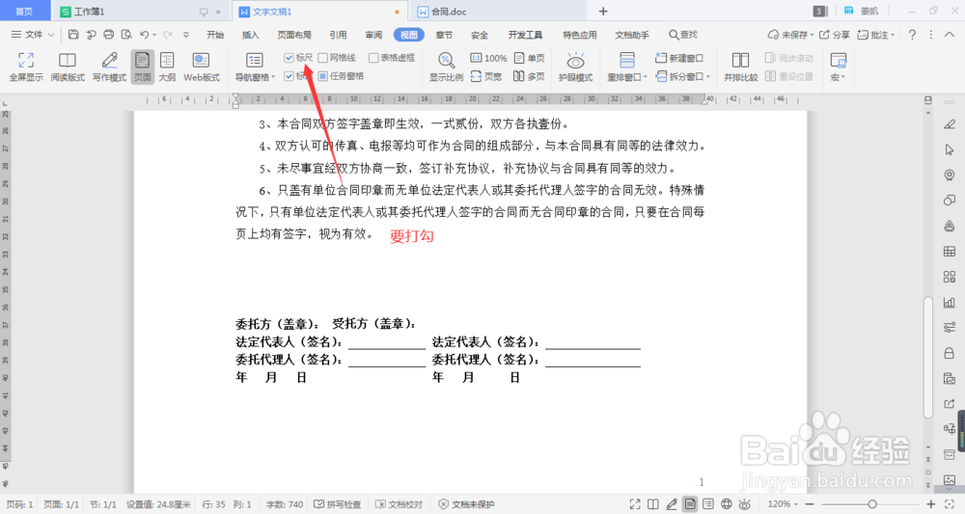Image resolution: width=965 pixels, height=514 pixels.
Task: Click the new tab plus button
Action: point(603,11)
